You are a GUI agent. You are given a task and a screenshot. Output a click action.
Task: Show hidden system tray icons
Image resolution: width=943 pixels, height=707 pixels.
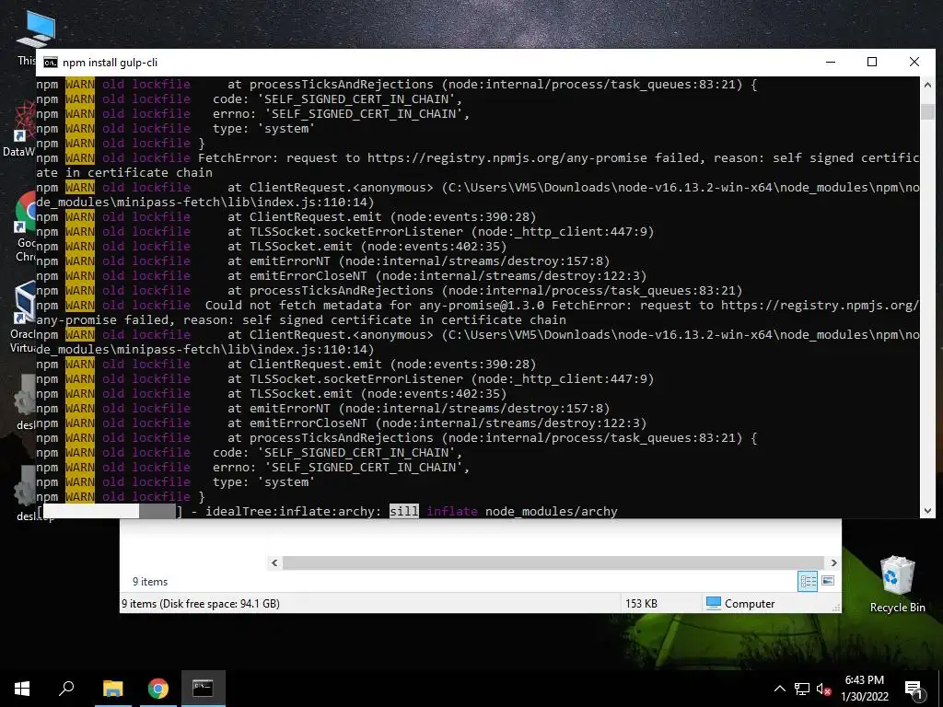pos(779,689)
